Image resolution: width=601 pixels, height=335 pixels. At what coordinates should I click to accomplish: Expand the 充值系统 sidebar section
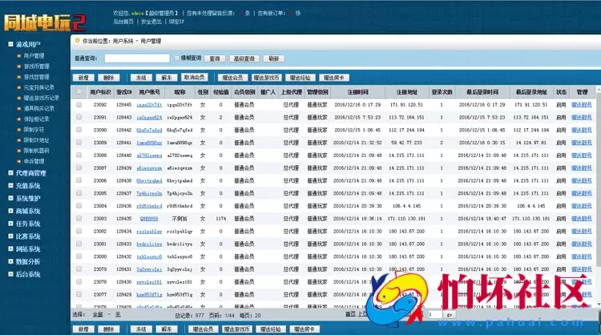click(x=10, y=186)
